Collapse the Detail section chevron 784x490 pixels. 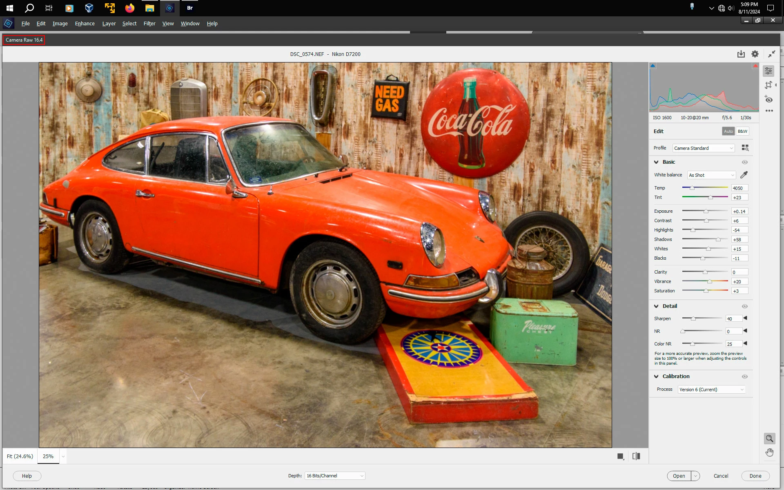pyautogui.click(x=656, y=306)
